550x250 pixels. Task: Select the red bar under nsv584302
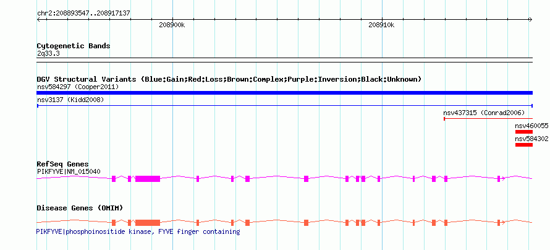click(x=524, y=145)
